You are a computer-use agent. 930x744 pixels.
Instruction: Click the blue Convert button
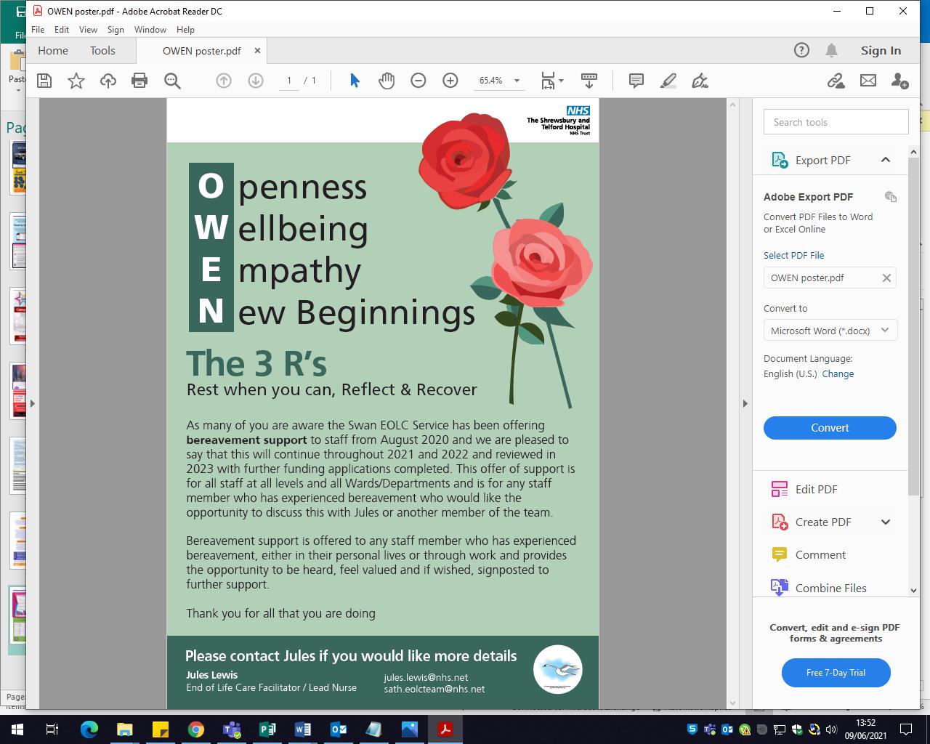click(x=830, y=428)
